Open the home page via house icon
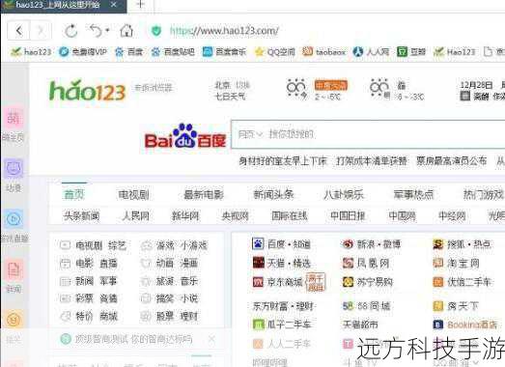Image resolution: width=505 pixels, height=367 pixels. [126, 31]
